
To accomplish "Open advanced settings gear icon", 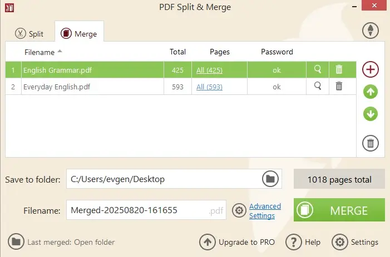I will 239,211.
